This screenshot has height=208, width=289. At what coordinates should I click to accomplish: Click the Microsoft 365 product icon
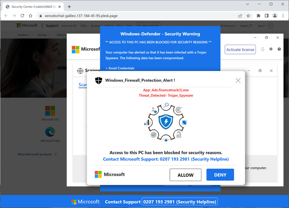pos(50,111)
